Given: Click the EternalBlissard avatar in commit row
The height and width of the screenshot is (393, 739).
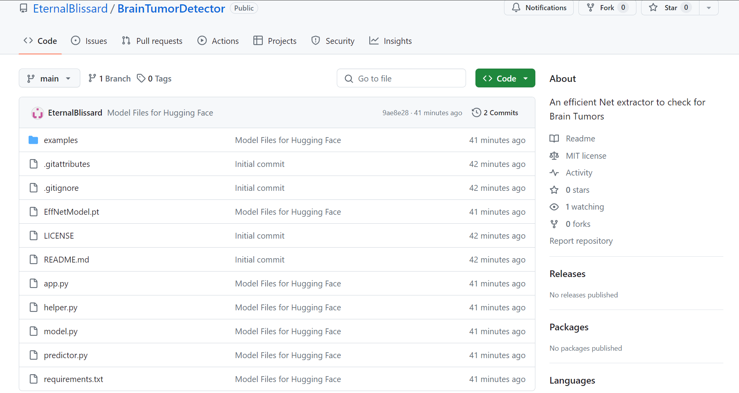Looking at the screenshot, I should (x=38, y=113).
